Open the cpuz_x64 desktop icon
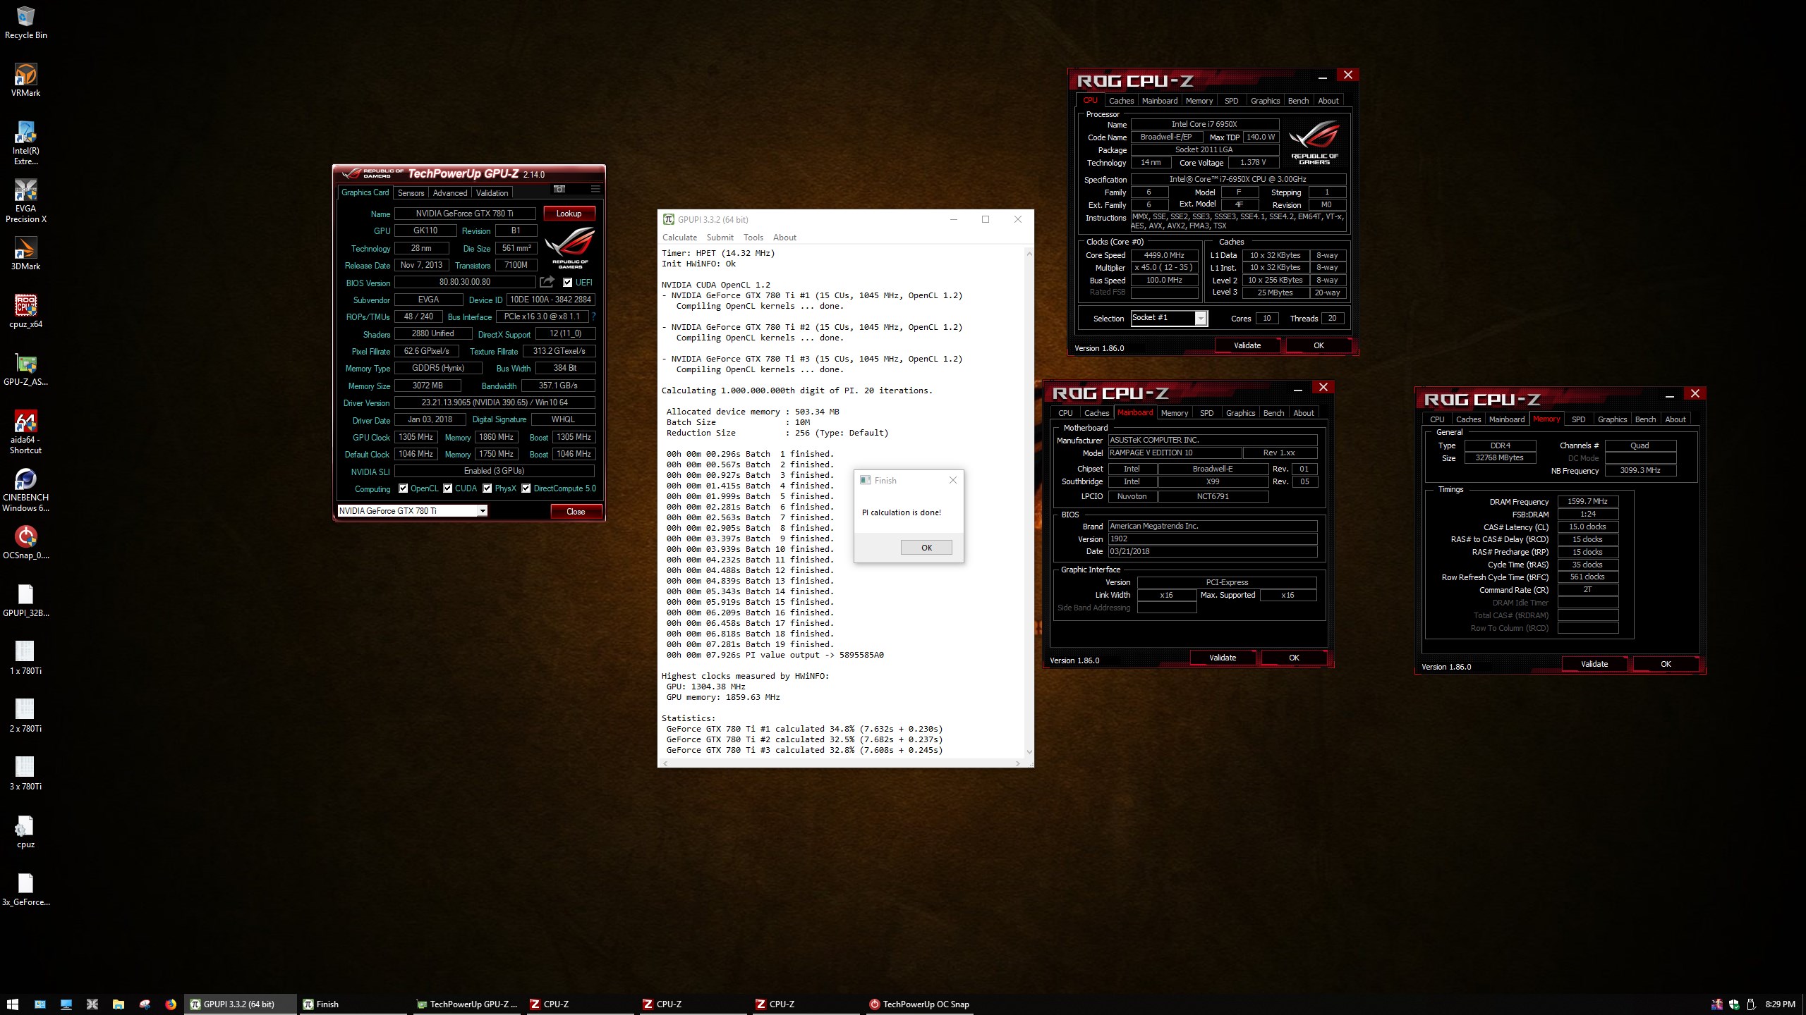The height and width of the screenshot is (1015, 1806). (x=25, y=312)
